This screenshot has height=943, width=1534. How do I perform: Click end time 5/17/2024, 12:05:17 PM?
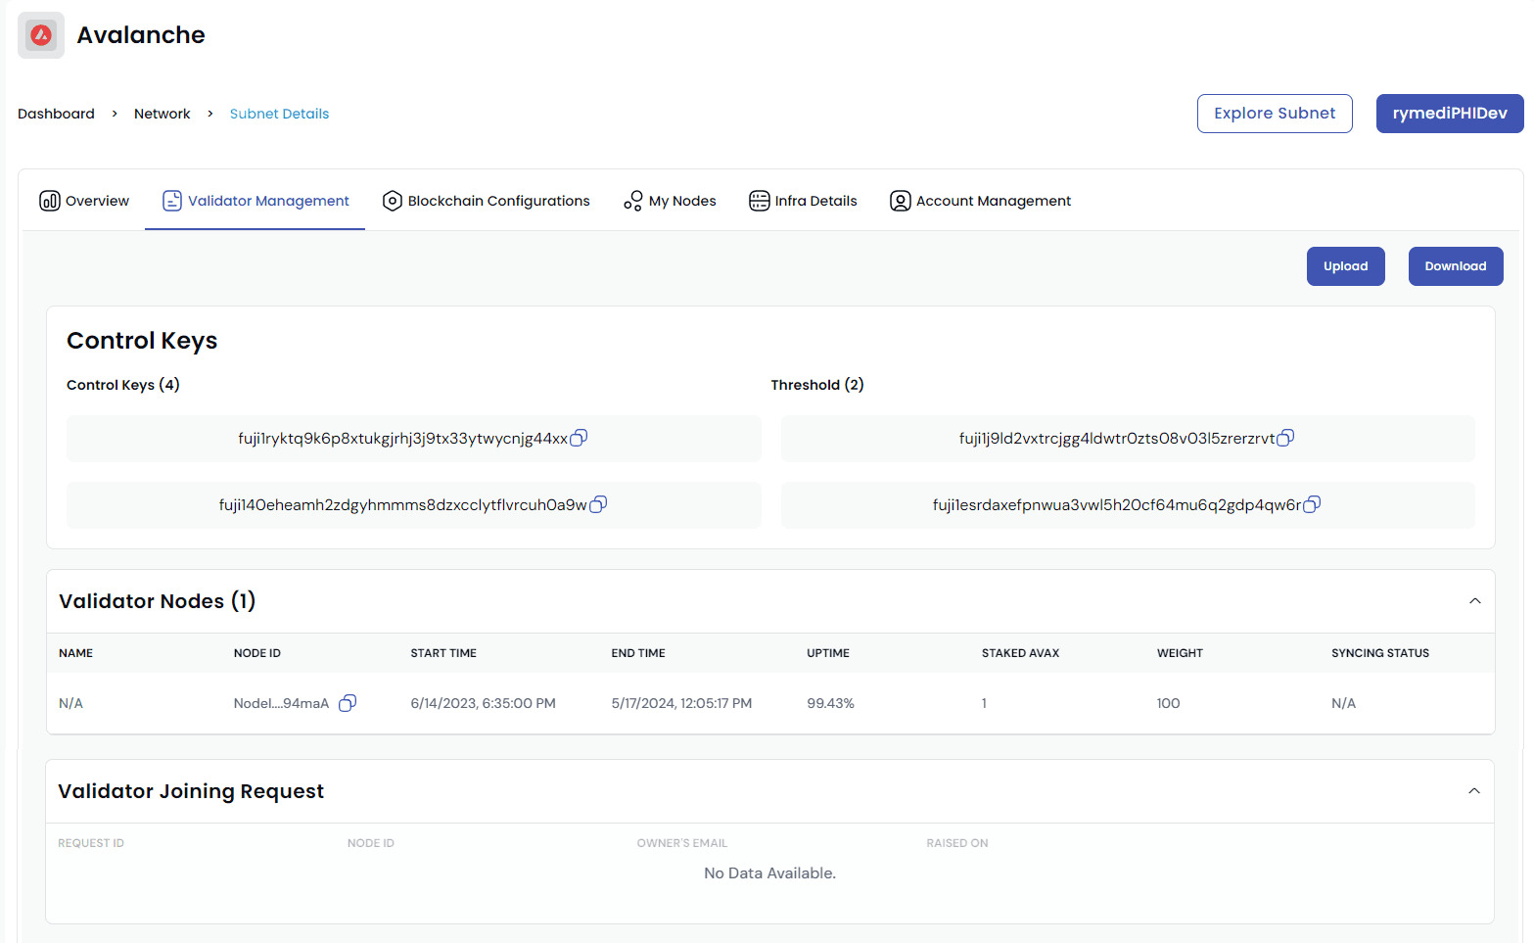coord(681,703)
